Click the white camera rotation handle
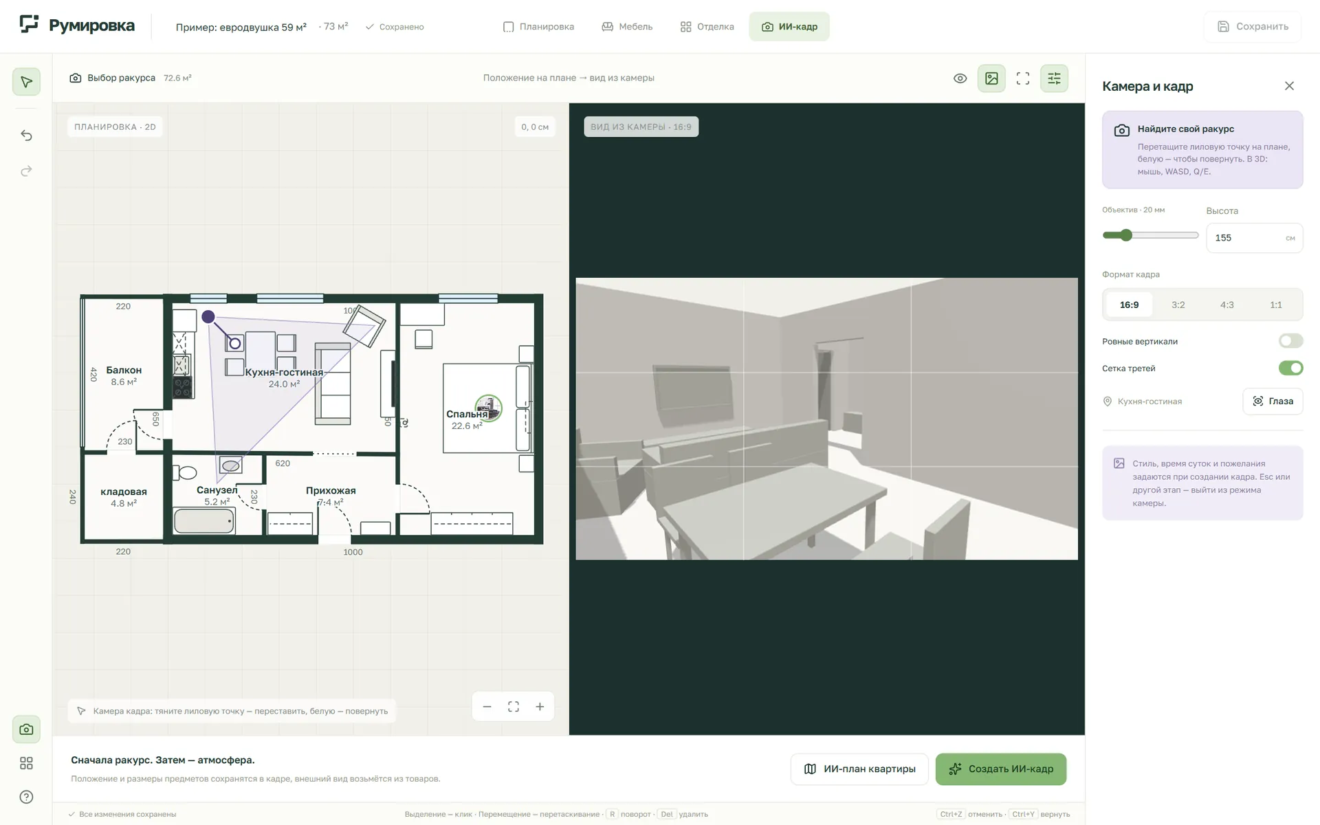Screen dimensions: 1320x825 click(235, 343)
